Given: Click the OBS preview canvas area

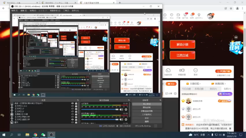Looking at the screenshot, I should tap(86, 55).
